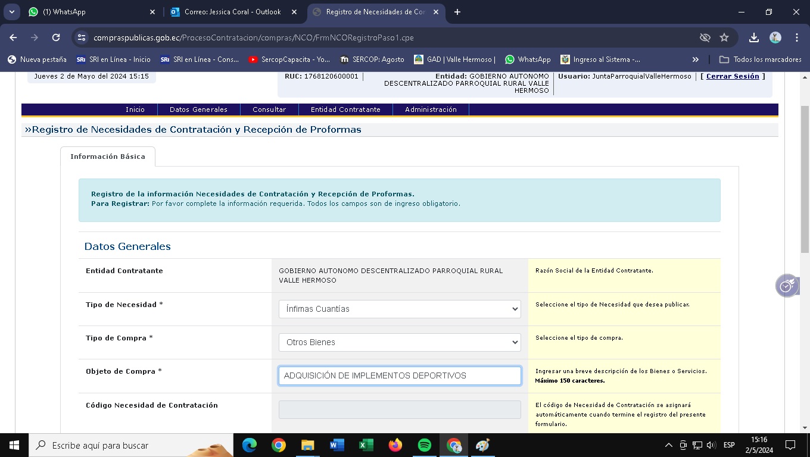
Task: Open the tab search dropdown arrow
Action: [12, 12]
